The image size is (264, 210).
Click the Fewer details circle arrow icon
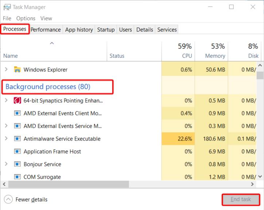pos(8,199)
